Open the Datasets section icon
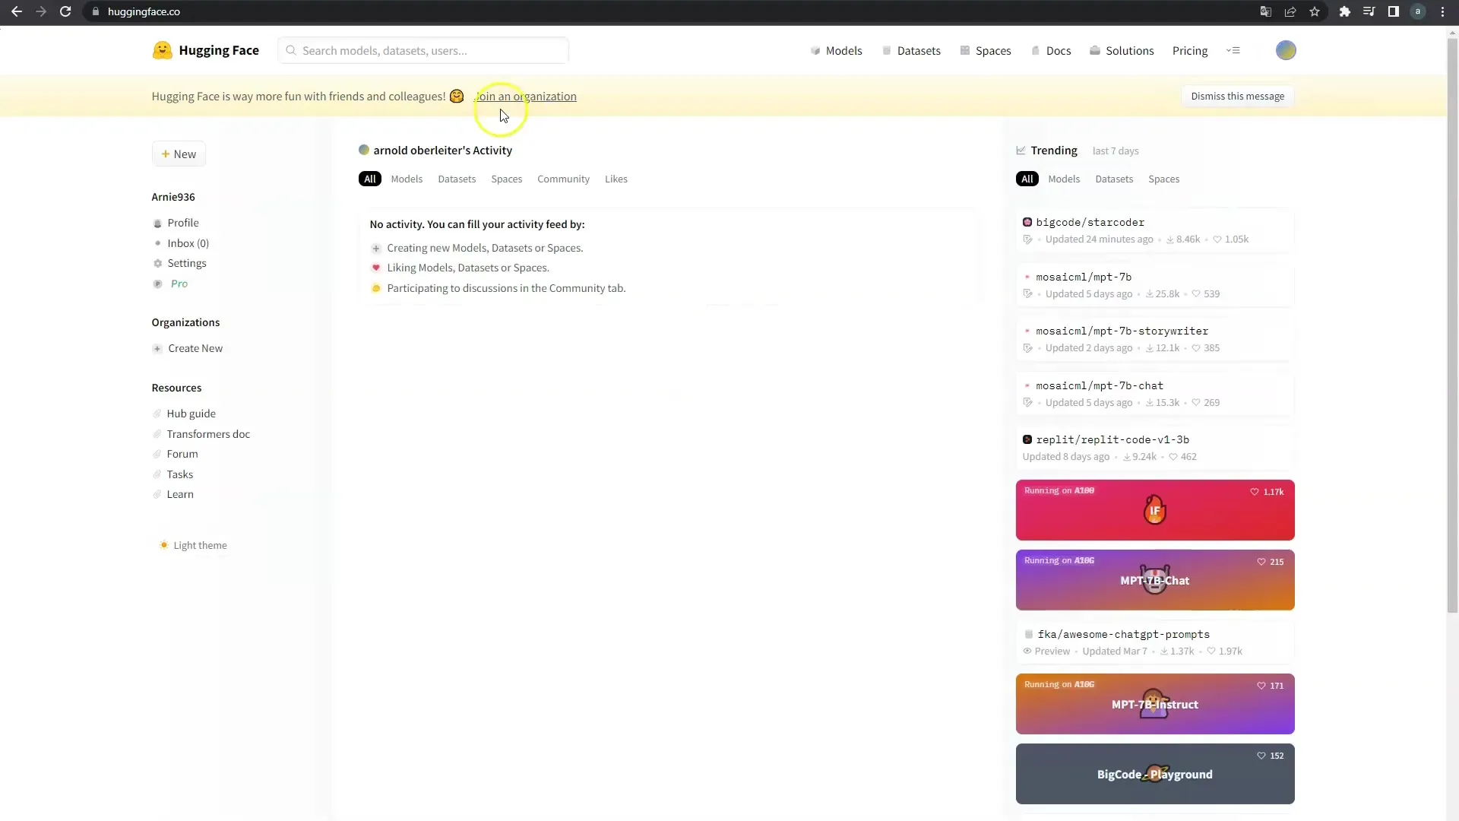 point(886,50)
